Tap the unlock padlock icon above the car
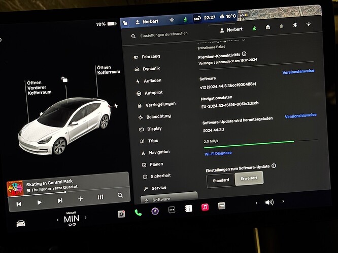338x253 pixels. pyautogui.click(x=64, y=79)
